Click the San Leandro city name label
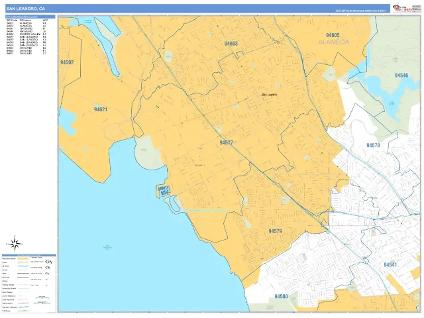Viewport: 424px width, 318px height. tap(270, 95)
